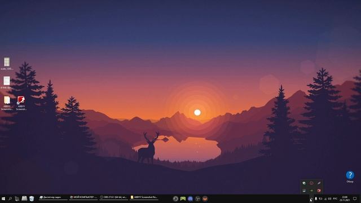Open the Windows Start menu
Screen dimensions: 361x203
click(x=3, y=198)
